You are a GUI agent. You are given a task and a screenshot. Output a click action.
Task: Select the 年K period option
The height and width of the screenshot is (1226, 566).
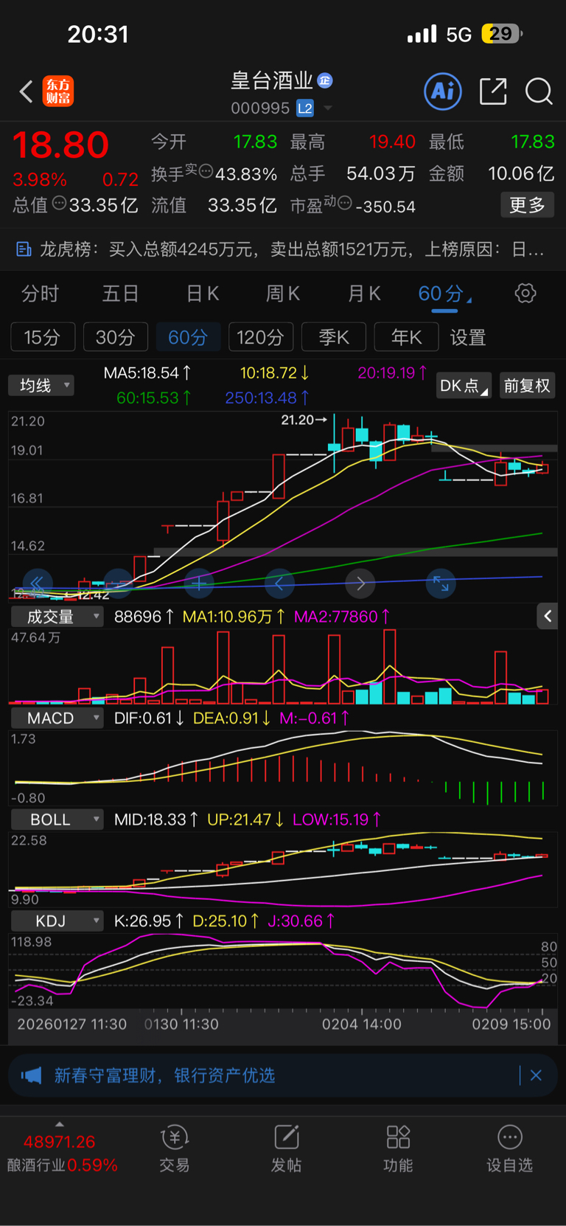(406, 337)
